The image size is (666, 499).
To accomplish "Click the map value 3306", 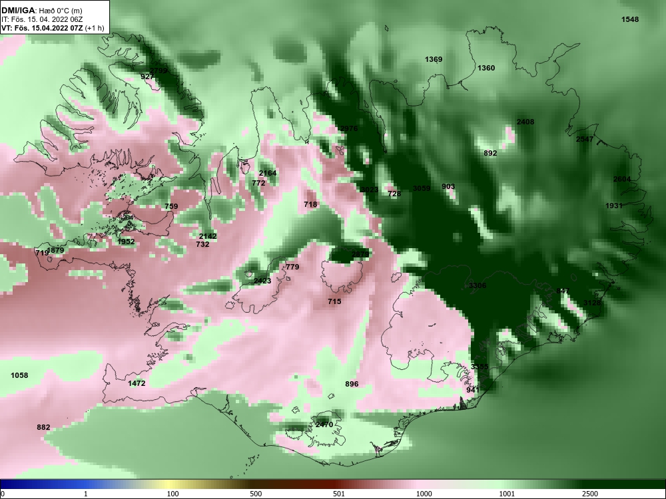I will (x=477, y=285).
